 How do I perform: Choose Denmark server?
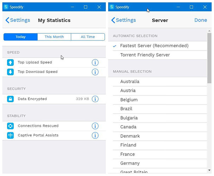pos(158,136)
